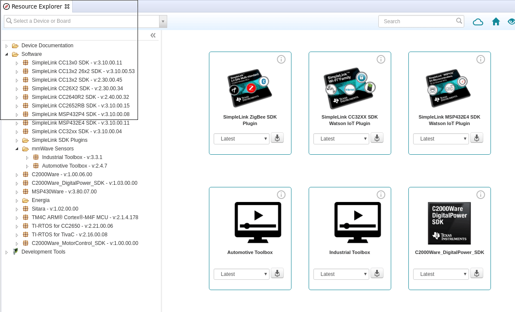Open Latest version dropdown for MSP432E4 Watson Plugin

pyautogui.click(x=441, y=138)
